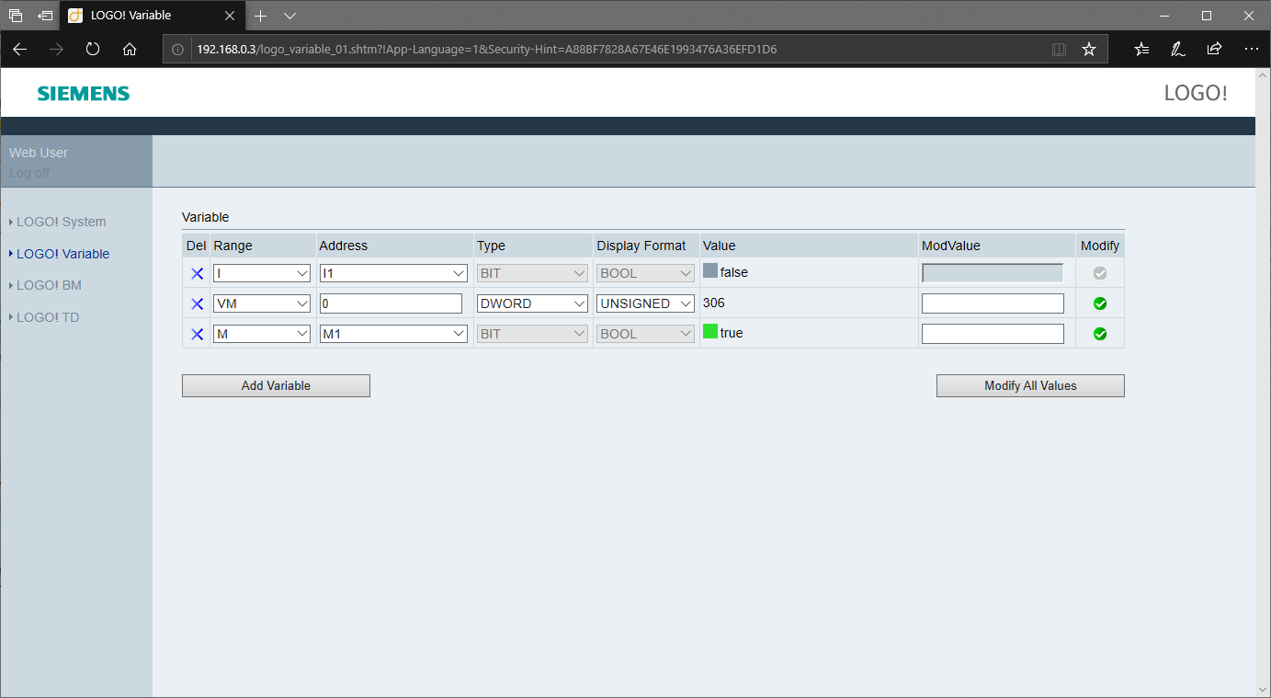The width and height of the screenshot is (1271, 698).
Task: Go to browser home page
Action: pyautogui.click(x=130, y=50)
